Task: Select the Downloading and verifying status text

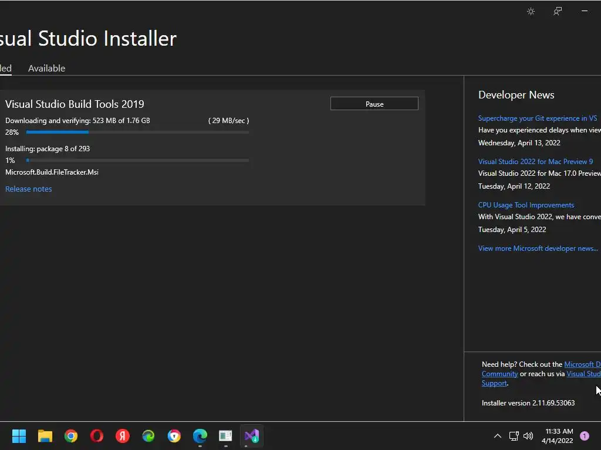Action: 77,121
